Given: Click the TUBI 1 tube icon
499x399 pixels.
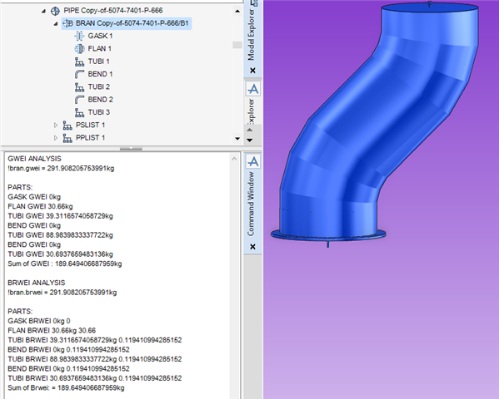Looking at the screenshot, I should point(79,62).
